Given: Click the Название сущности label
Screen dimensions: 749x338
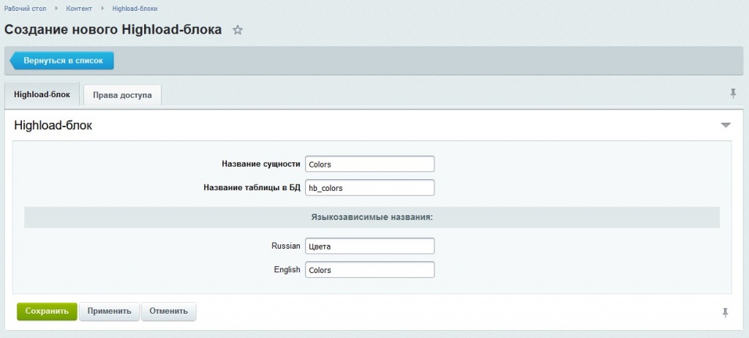Looking at the screenshot, I should click(x=261, y=164).
